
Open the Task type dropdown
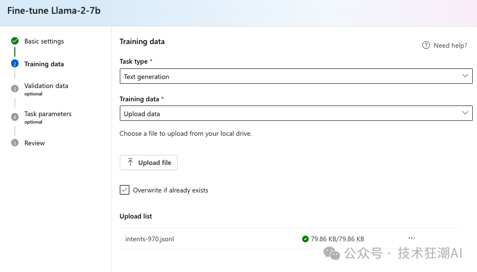point(296,76)
